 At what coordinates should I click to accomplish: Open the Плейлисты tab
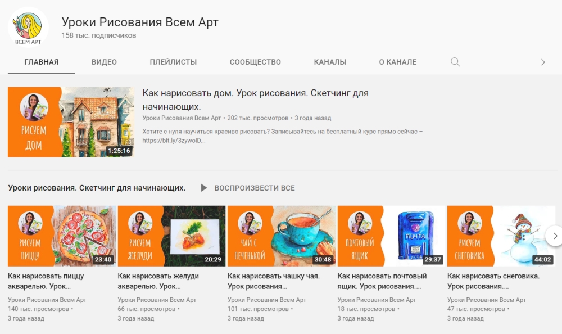pyautogui.click(x=173, y=62)
